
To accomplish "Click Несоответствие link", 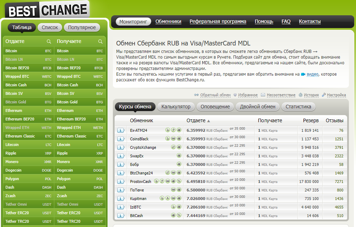I will tap(281, 95).
